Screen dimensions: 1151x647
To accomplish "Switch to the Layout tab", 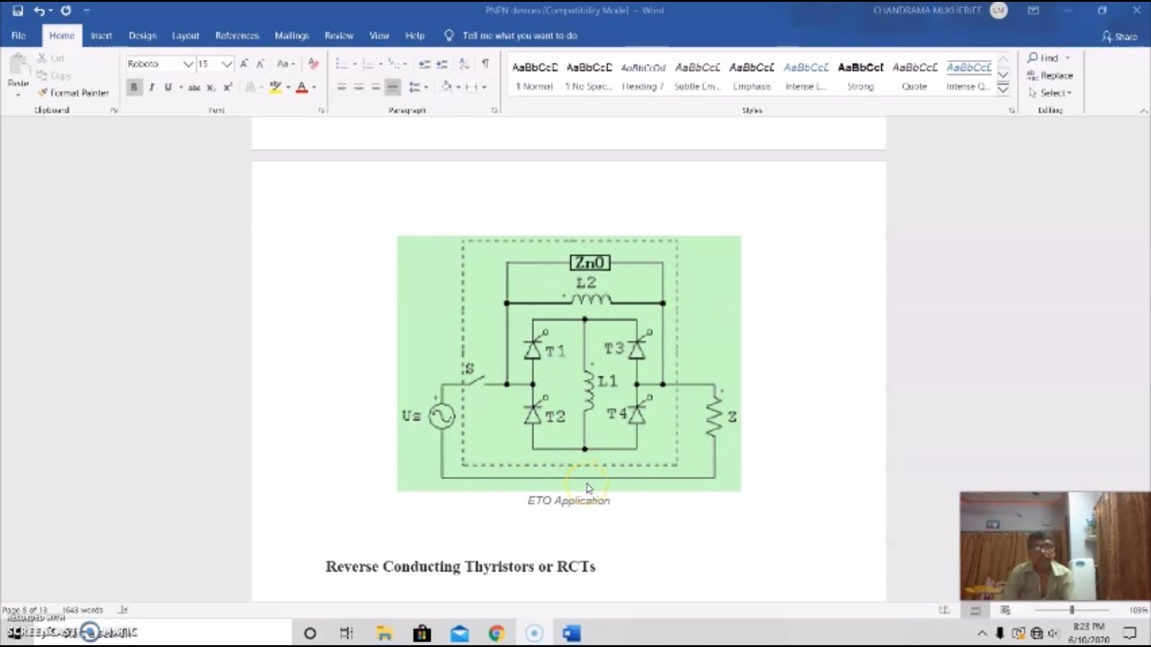I will (185, 36).
